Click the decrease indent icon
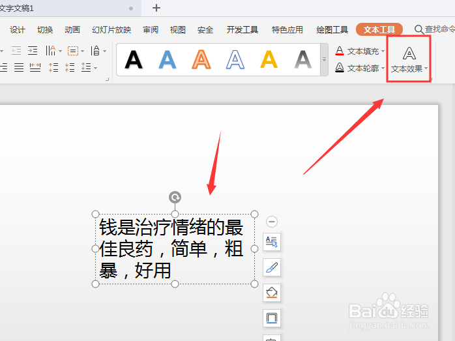 coord(16,51)
